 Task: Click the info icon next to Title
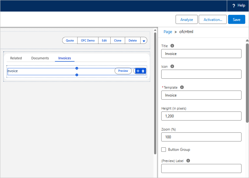click(172, 46)
